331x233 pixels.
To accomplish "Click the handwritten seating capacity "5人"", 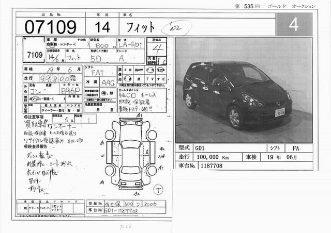I will coord(68,120).
